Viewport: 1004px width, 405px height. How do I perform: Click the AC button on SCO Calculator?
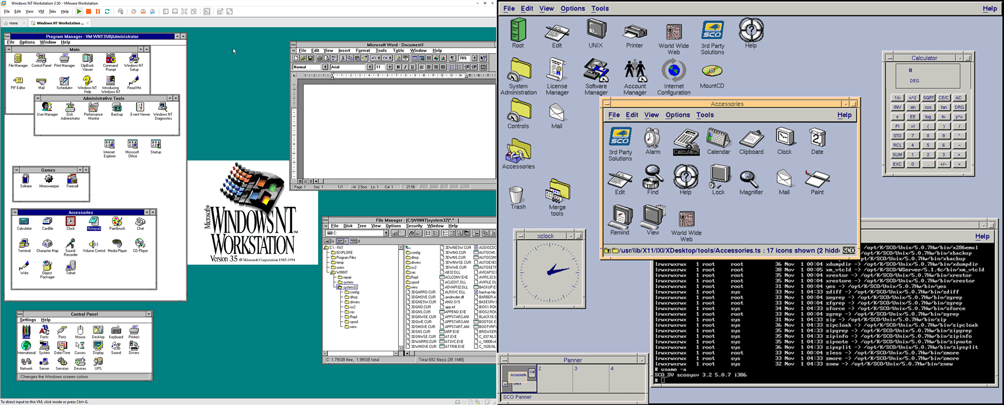click(x=958, y=98)
